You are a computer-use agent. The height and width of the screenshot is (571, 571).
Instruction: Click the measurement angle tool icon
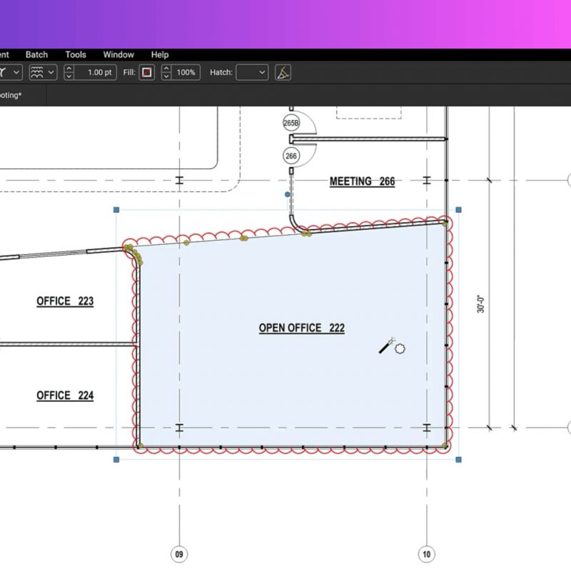[283, 72]
